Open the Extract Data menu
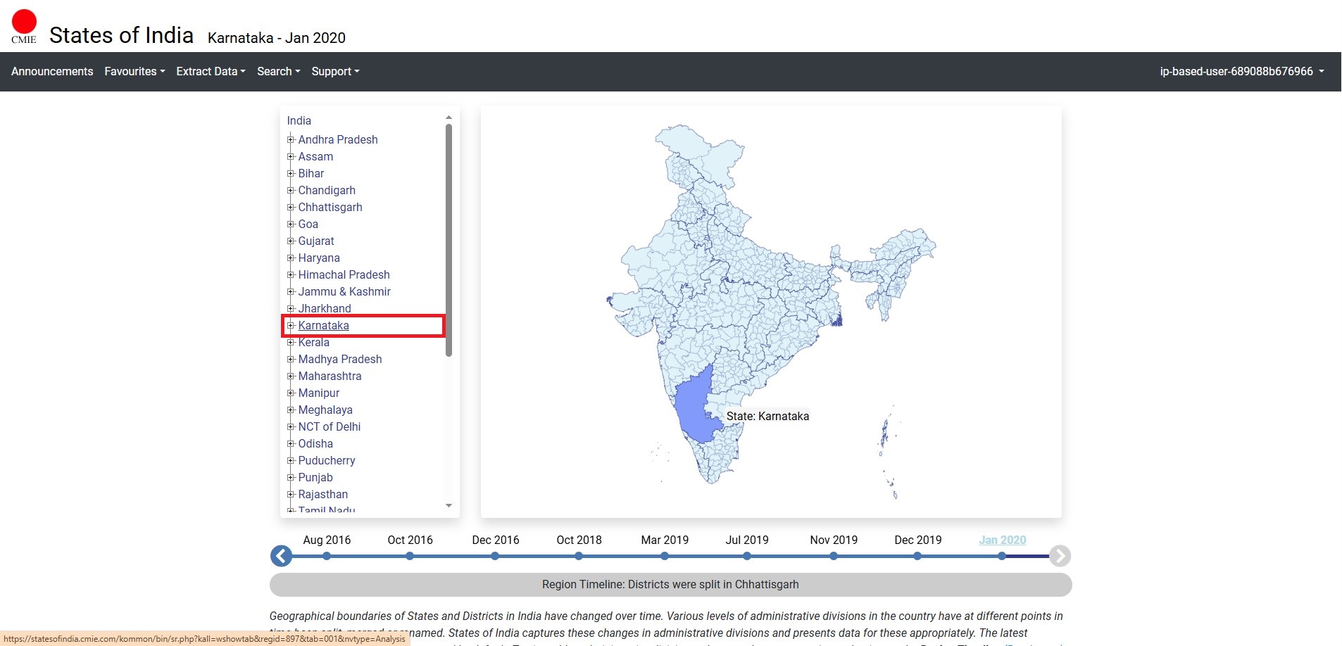1342x646 pixels. tap(211, 71)
